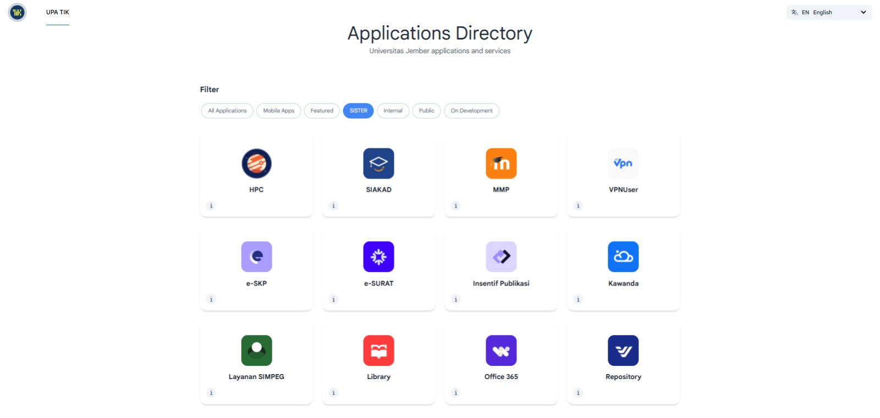
Task: Toggle the Mobile Apps filter chip
Action: coord(278,111)
